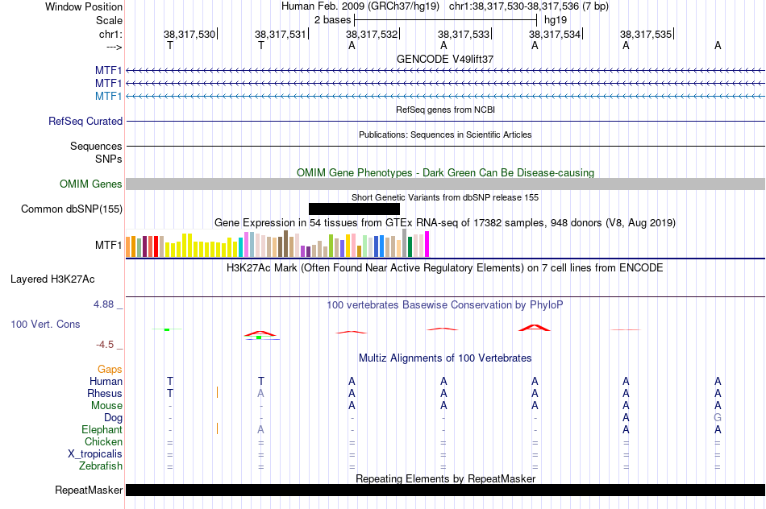Click the OMIM Gene Phenotypes title
Screen dimensions: 766x509
coord(446,173)
